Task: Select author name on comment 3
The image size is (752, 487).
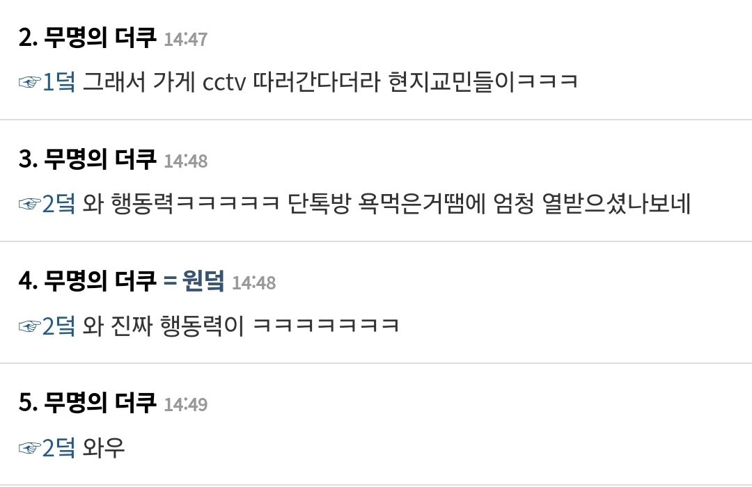Action: tap(100, 159)
